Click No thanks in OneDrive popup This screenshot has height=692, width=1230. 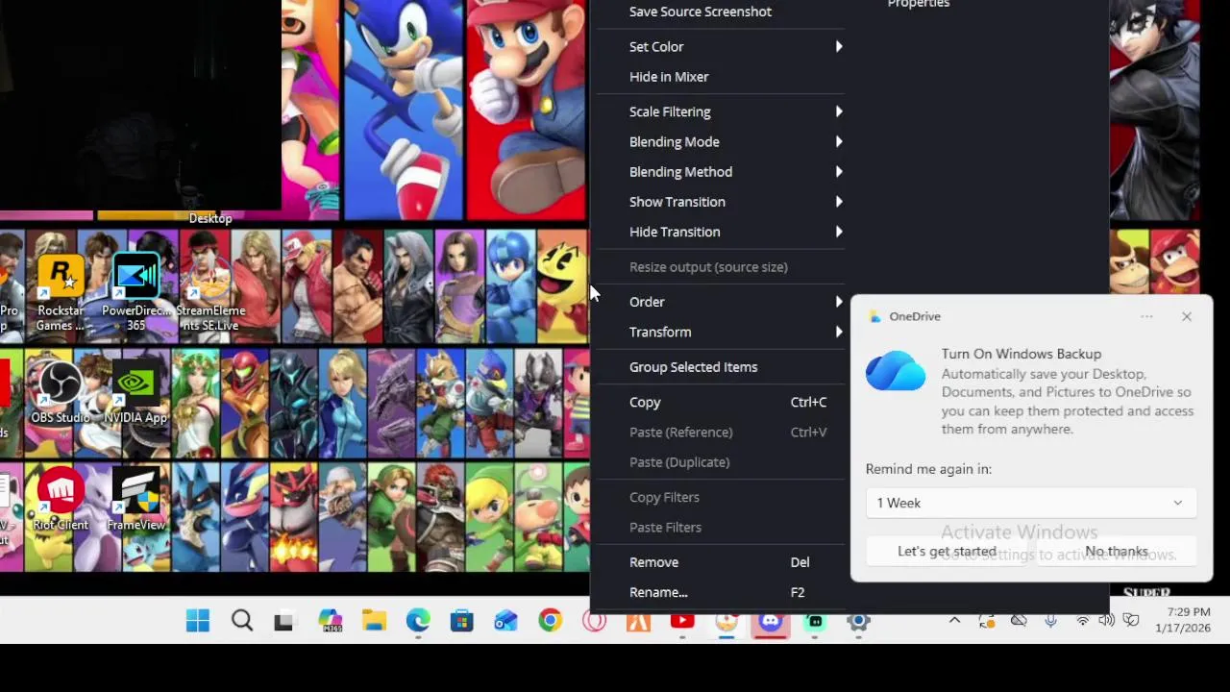1117,552
